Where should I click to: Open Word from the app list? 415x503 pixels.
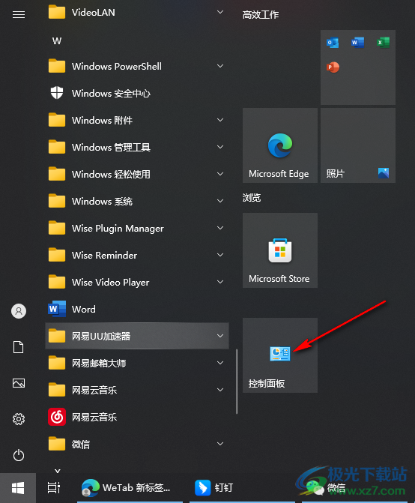click(x=137, y=309)
